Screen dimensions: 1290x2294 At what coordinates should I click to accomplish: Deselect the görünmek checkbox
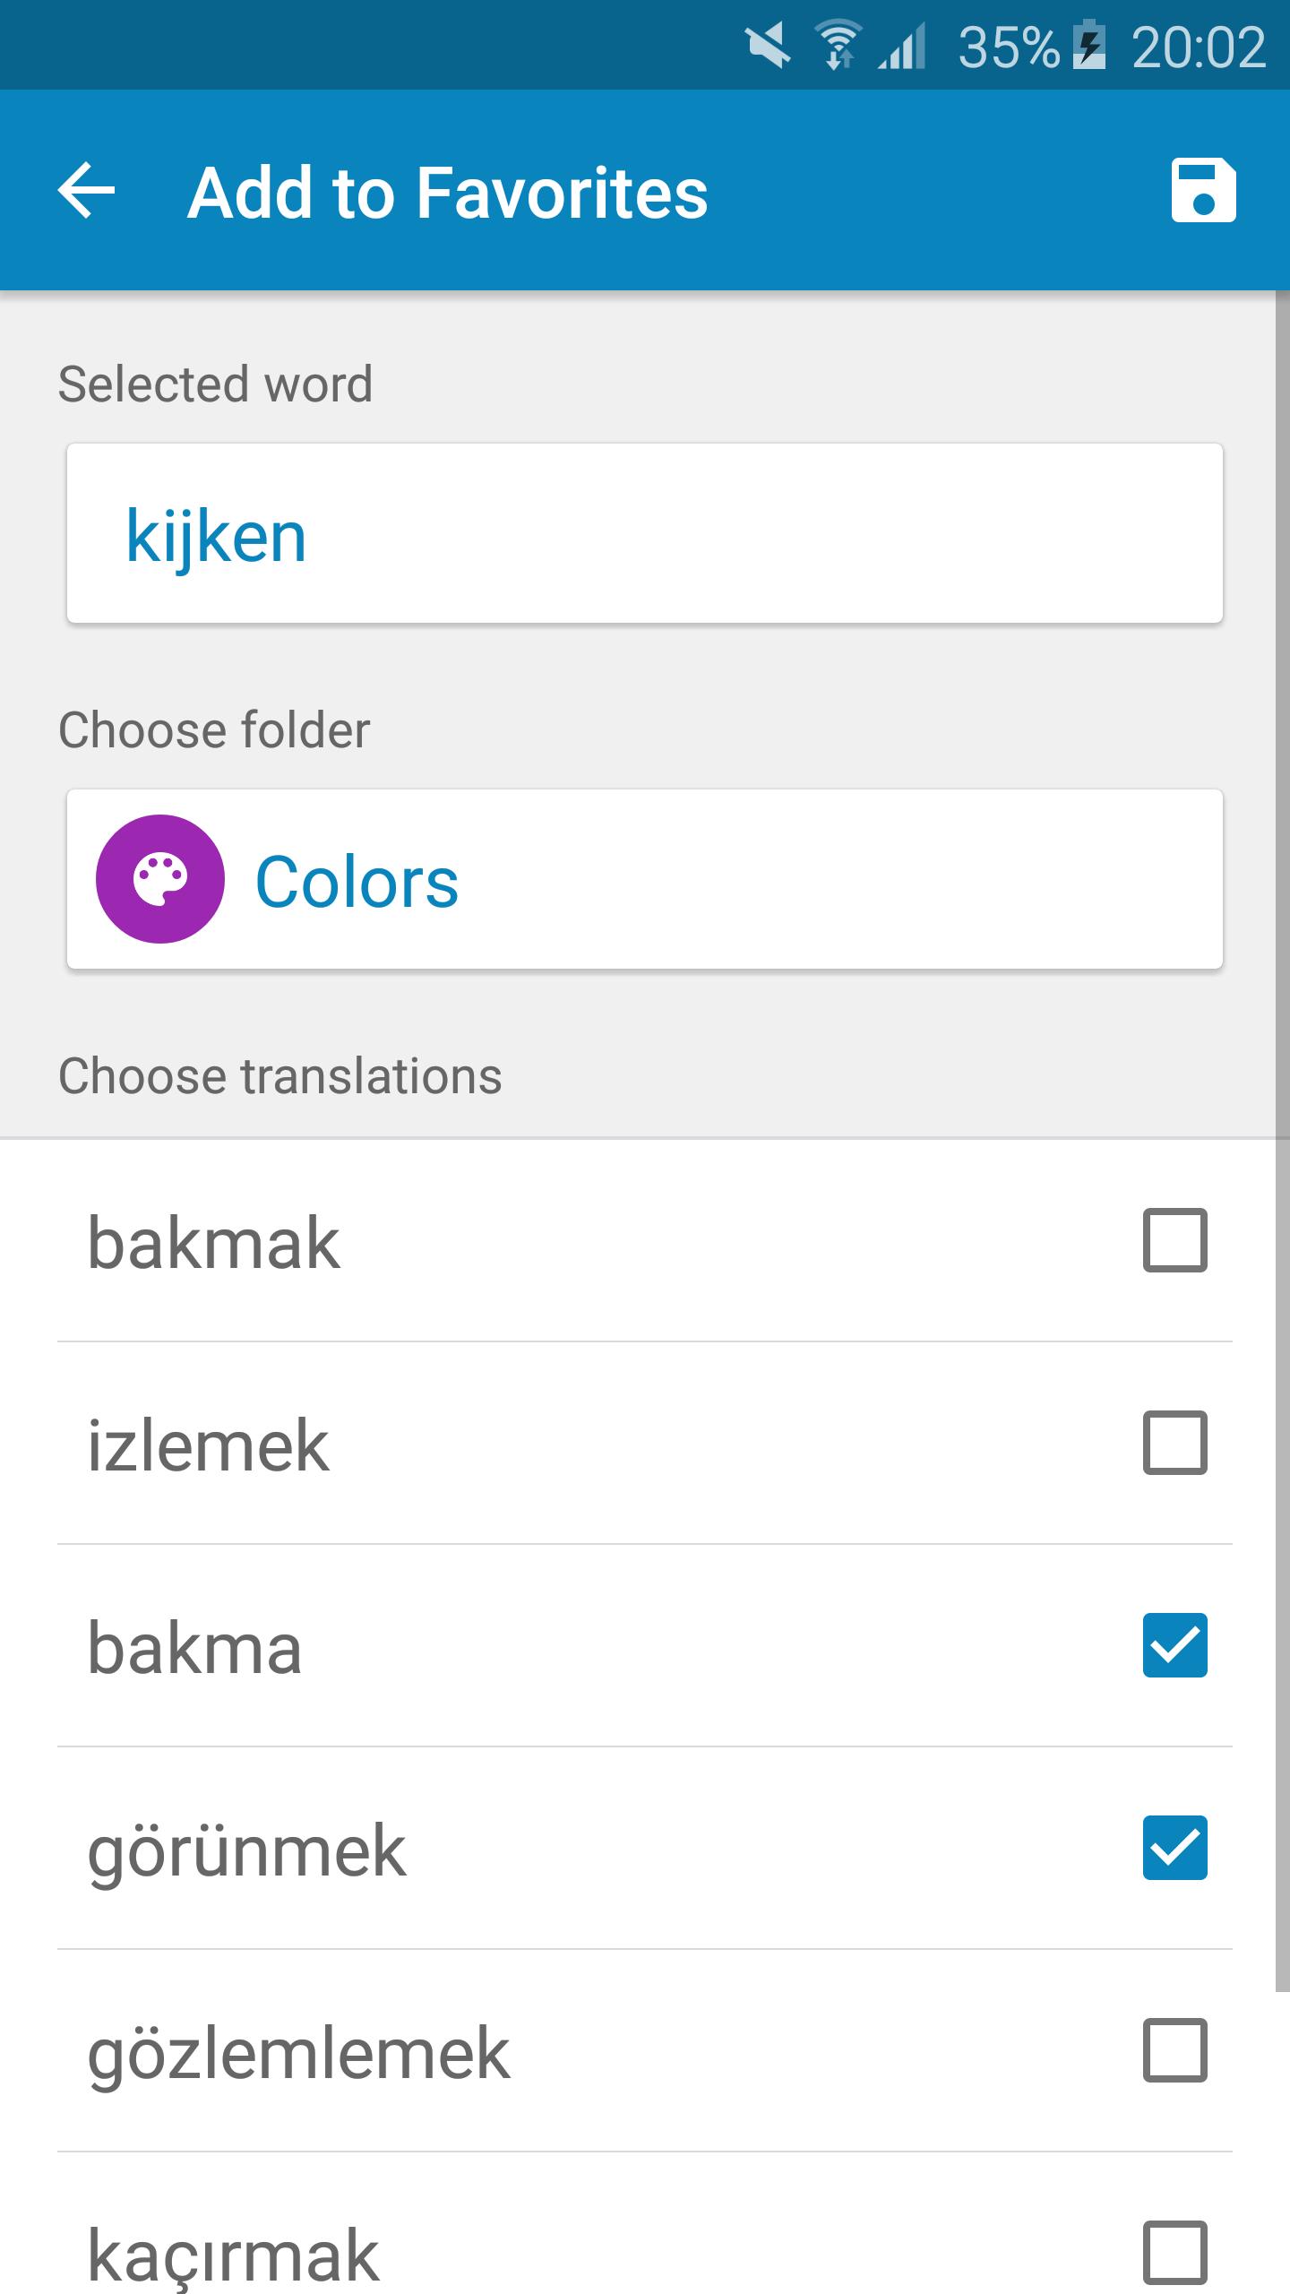(x=1174, y=1848)
